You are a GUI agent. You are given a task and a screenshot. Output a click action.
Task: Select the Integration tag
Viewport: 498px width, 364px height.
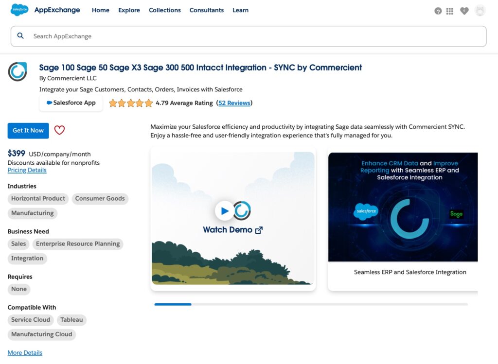pos(27,259)
